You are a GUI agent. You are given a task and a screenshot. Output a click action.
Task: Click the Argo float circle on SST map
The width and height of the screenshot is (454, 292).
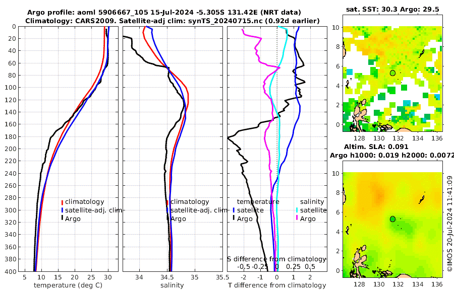pos(392,73)
